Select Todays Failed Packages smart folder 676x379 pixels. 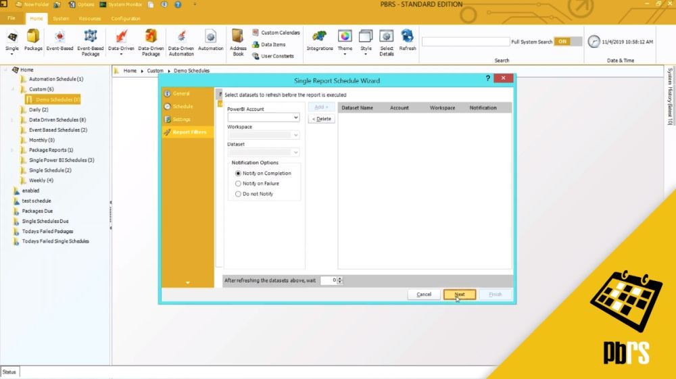tap(47, 231)
